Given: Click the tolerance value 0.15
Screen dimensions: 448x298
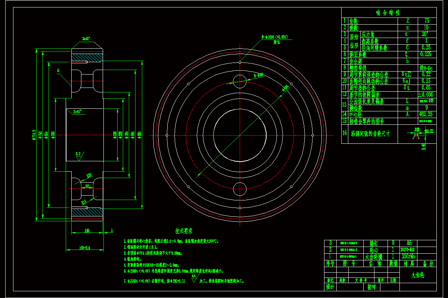Looking at the screenshot, I should tap(426, 81).
